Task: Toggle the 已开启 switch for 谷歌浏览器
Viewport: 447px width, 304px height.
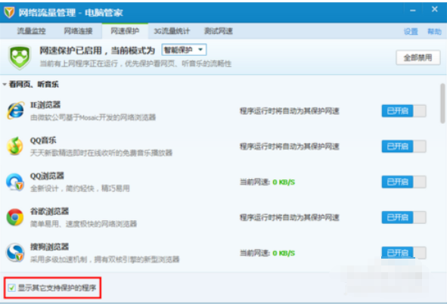Action: pyautogui.click(x=404, y=217)
